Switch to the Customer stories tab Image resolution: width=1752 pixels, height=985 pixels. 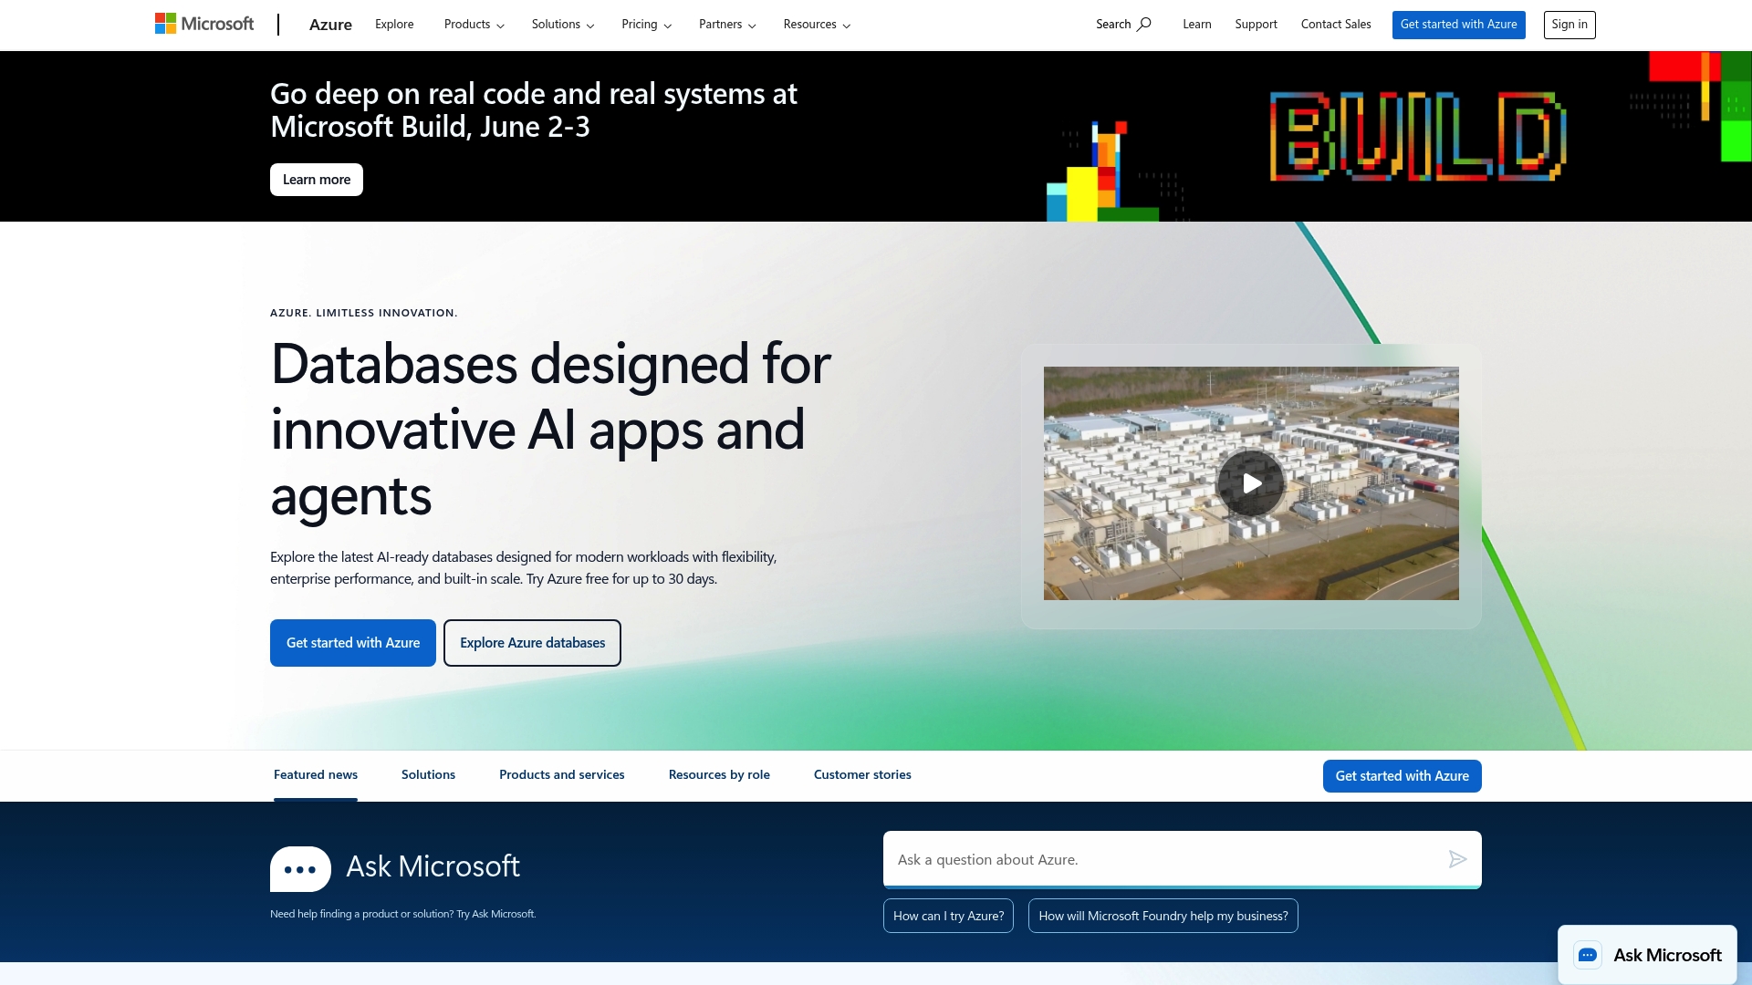click(861, 774)
